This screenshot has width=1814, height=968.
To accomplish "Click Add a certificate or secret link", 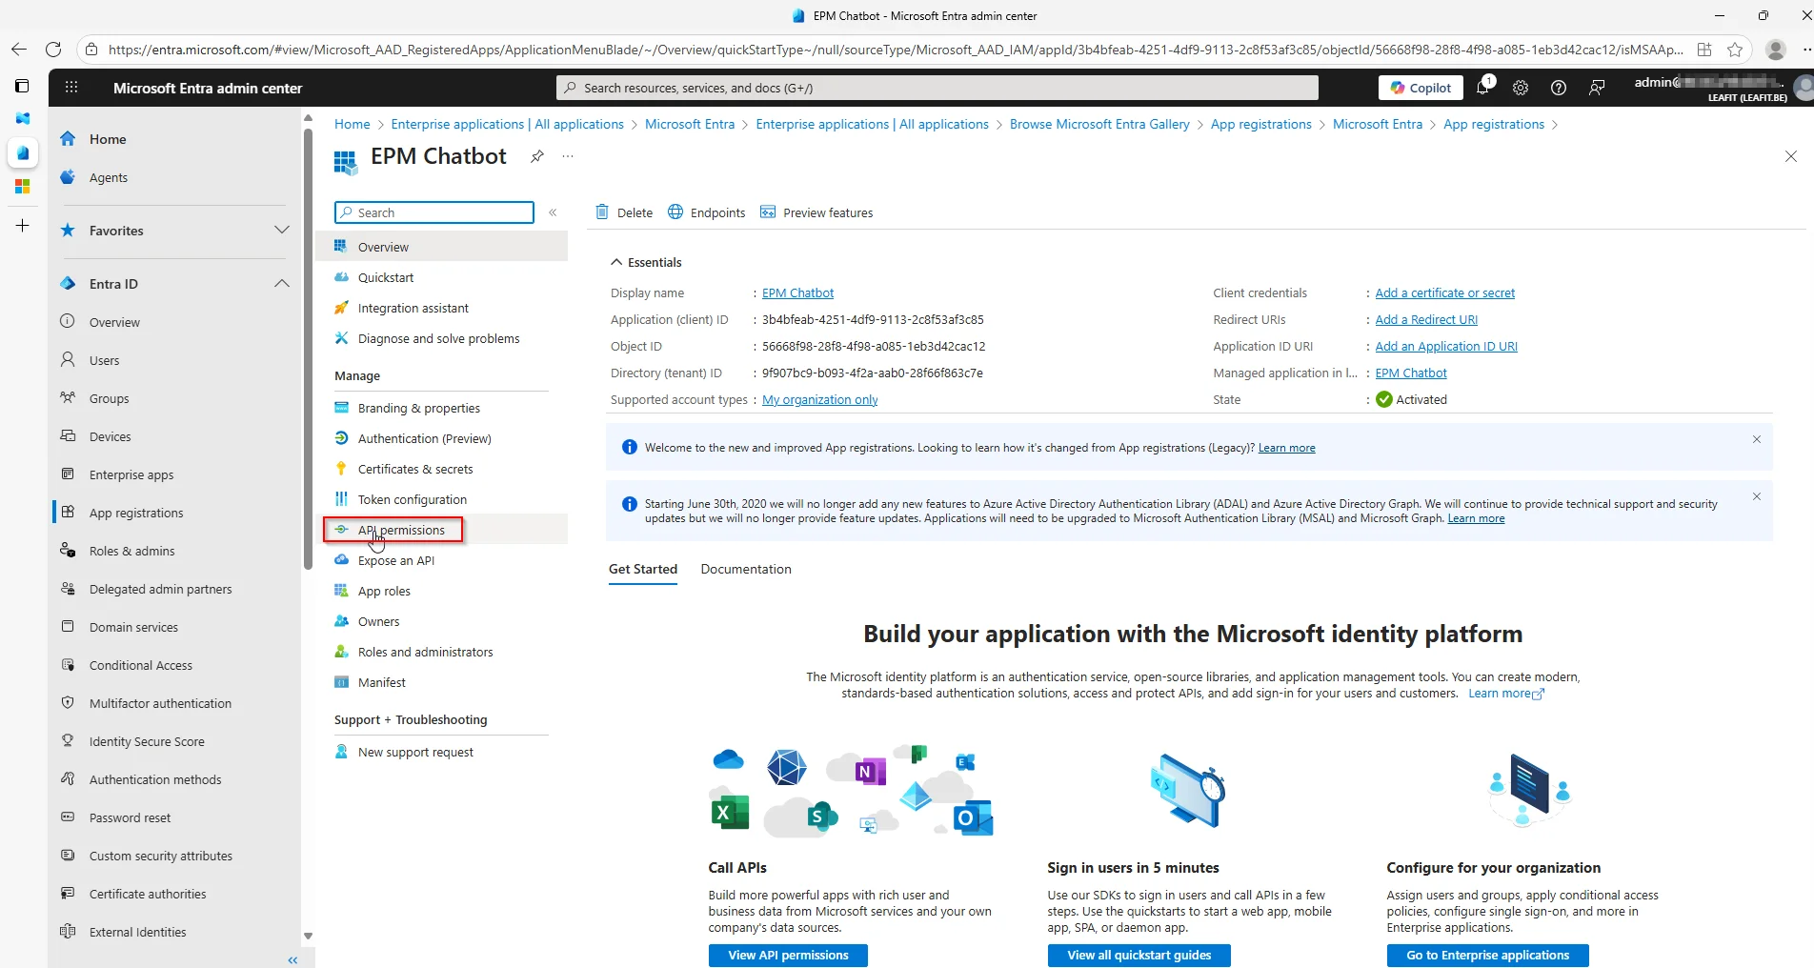I will (x=1444, y=292).
